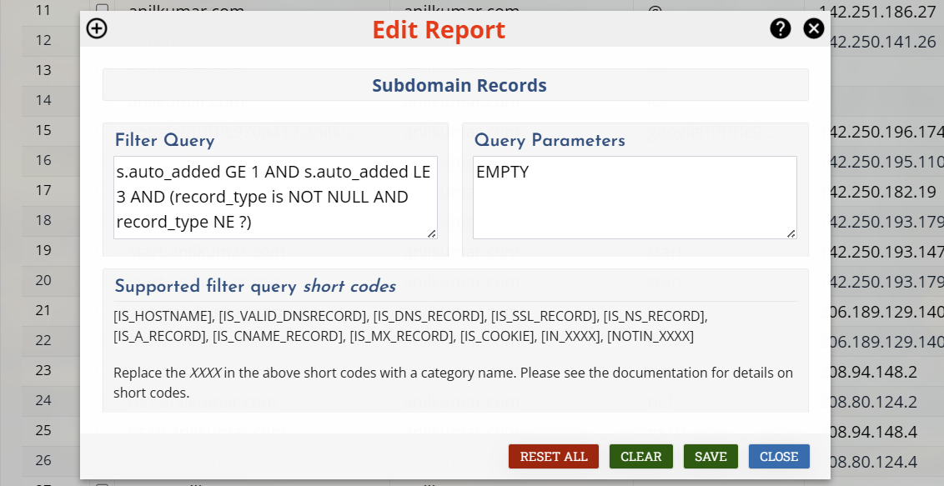Click the Filter Query label
944x486 pixels.
(164, 141)
